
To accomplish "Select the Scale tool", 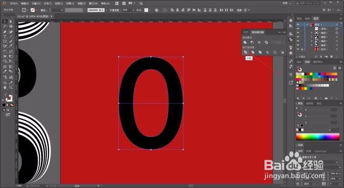I will [x=11, y=52].
